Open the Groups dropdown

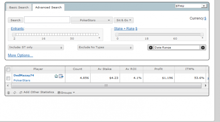click(66, 93)
